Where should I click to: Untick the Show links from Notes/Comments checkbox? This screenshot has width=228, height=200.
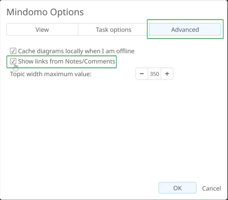13,61
